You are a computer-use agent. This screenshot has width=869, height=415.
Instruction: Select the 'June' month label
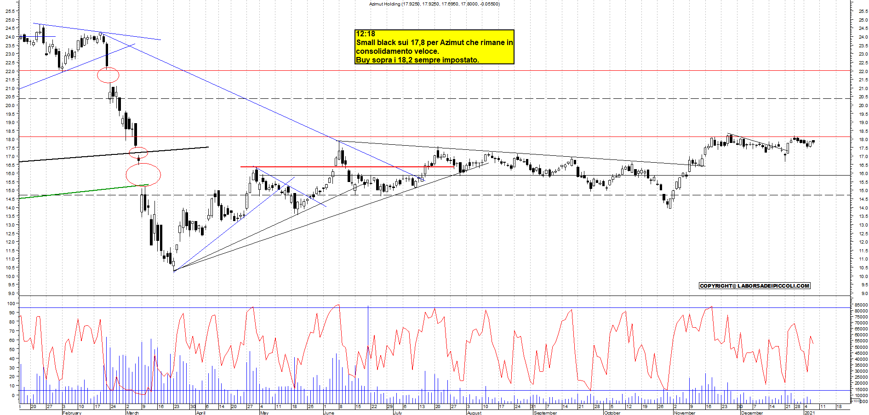tap(329, 413)
